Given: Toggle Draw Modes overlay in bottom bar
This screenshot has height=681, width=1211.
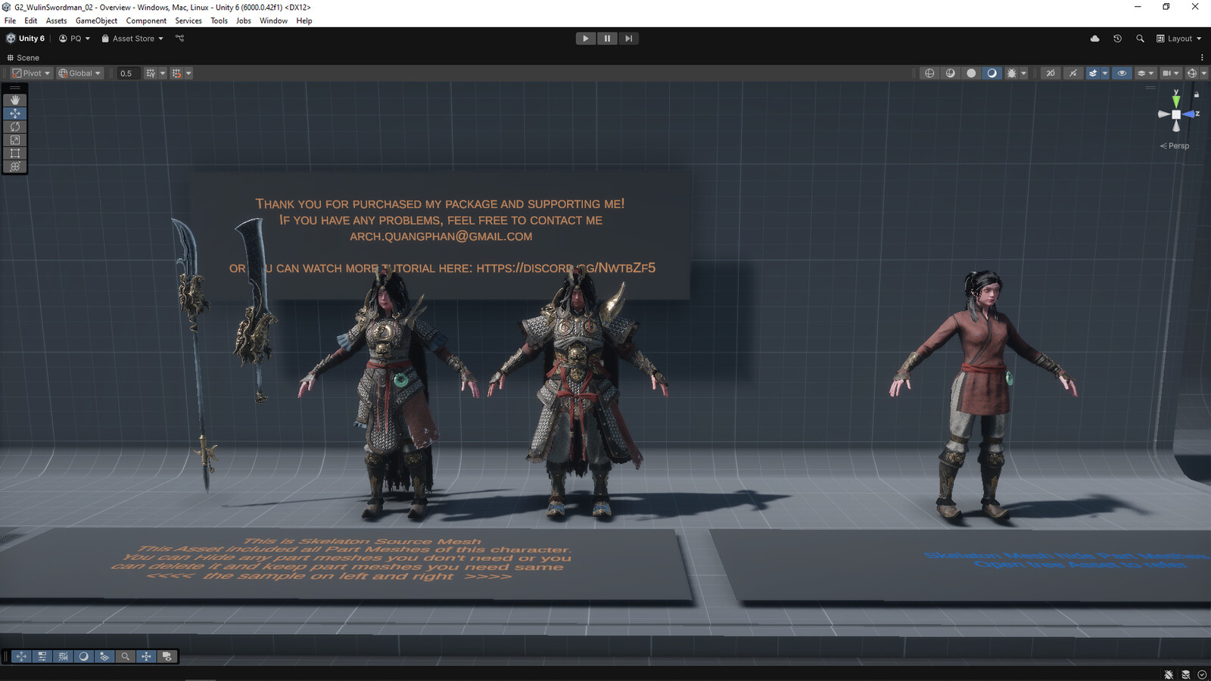Looking at the screenshot, I should pyautogui.click(x=84, y=657).
